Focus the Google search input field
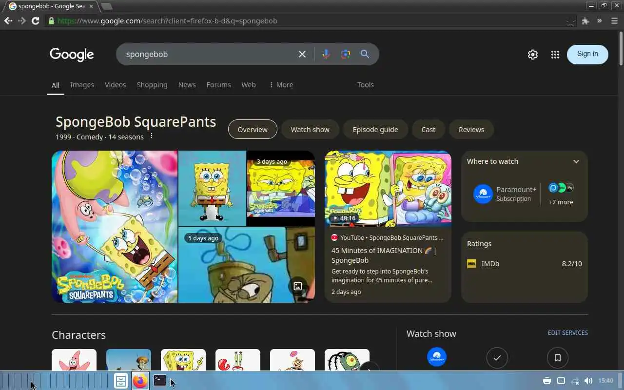 (210, 54)
